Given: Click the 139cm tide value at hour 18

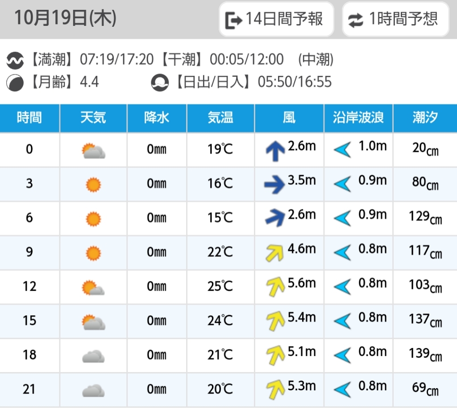Looking at the screenshot, I should tap(425, 355).
